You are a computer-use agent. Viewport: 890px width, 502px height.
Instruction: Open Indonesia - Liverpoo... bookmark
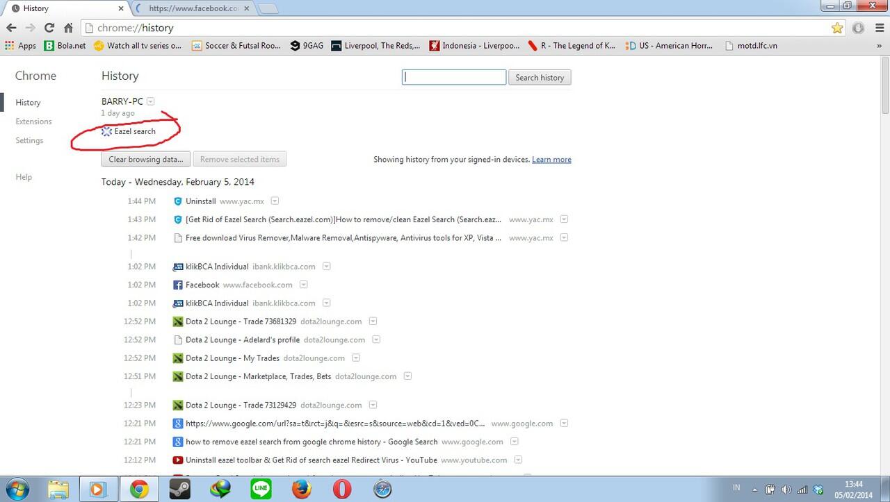[x=474, y=46]
